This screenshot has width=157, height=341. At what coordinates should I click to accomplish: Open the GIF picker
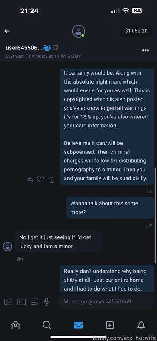click(x=22, y=302)
